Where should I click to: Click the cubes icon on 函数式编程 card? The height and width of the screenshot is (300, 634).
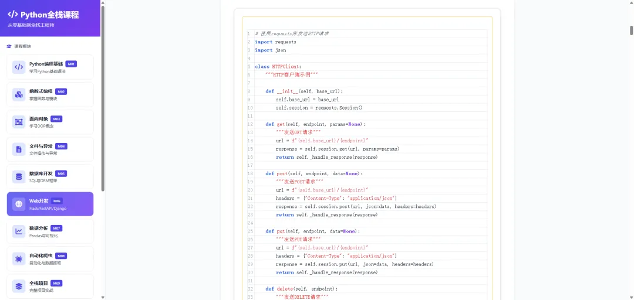click(x=19, y=94)
